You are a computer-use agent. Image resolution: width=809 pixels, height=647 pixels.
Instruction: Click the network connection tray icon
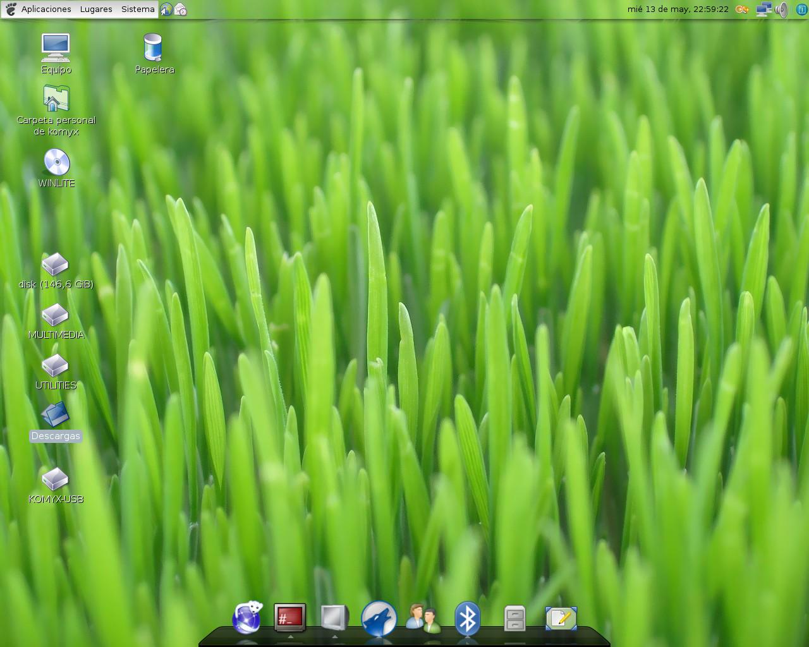[763, 9]
